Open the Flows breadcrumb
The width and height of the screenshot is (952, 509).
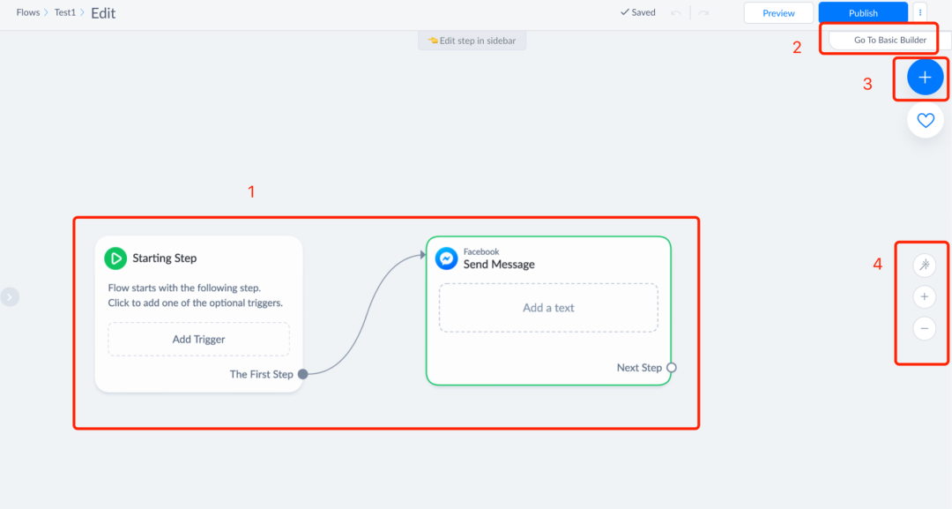click(28, 12)
